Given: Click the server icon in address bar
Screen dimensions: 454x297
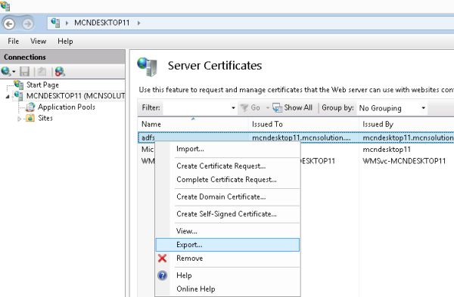Looking at the screenshot, I should [x=55, y=23].
